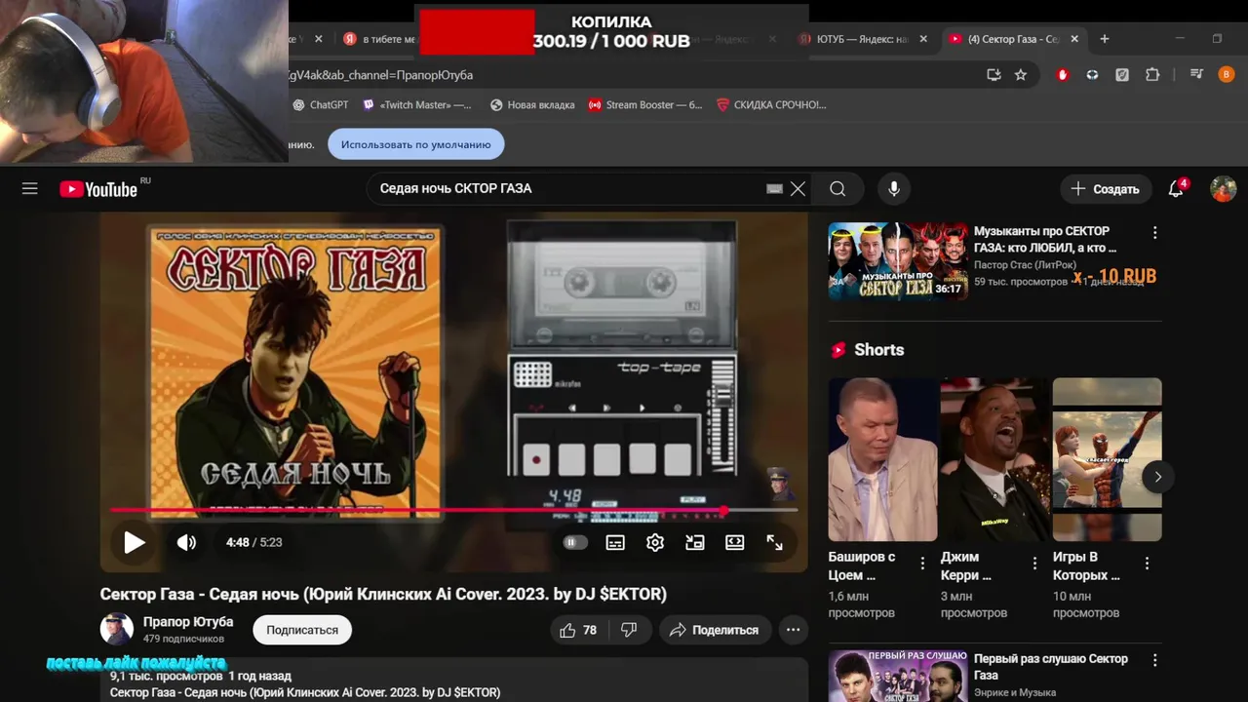The height and width of the screenshot is (702, 1248).
Task: Open Прапор Ютуба channel avatar
Action: [117, 629]
